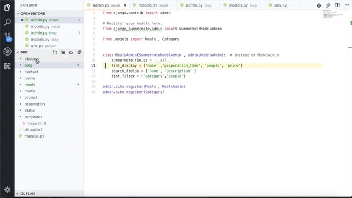The image size is (352, 198).
Task: Click 'list_filter' on line 13
Action: pos(123,76)
